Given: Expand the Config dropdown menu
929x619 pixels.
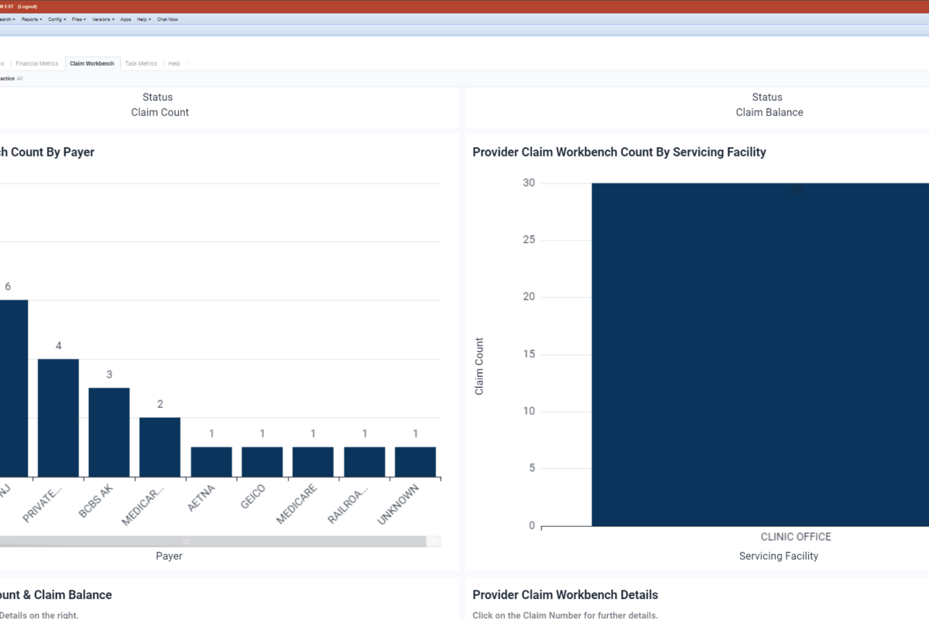Looking at the screenshot, I should [57, 19].
